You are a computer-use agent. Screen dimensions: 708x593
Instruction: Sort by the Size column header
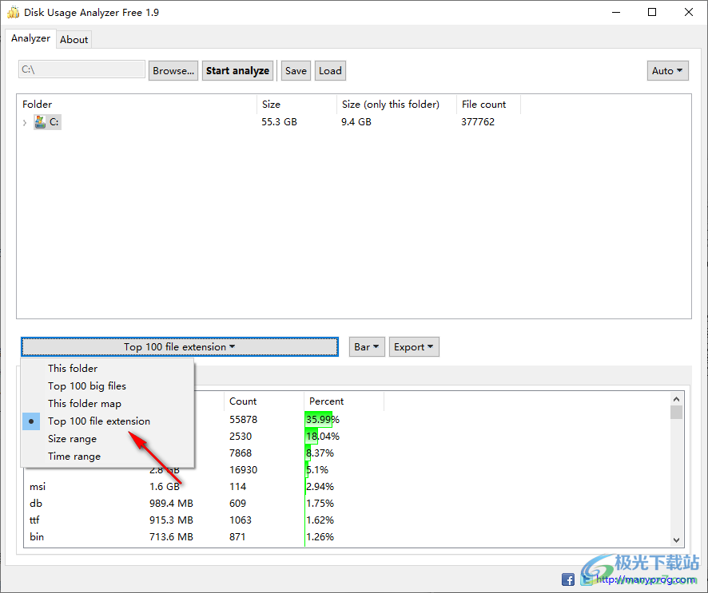click(x=297, y=105)
